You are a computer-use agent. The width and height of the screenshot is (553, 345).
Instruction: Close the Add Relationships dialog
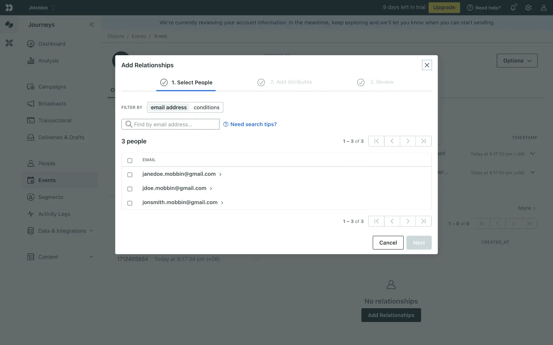point(427,65)
